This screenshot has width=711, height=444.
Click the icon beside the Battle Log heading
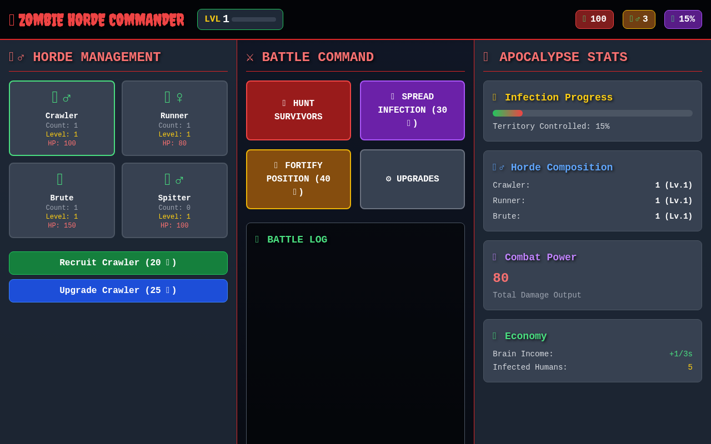point(257,239)
